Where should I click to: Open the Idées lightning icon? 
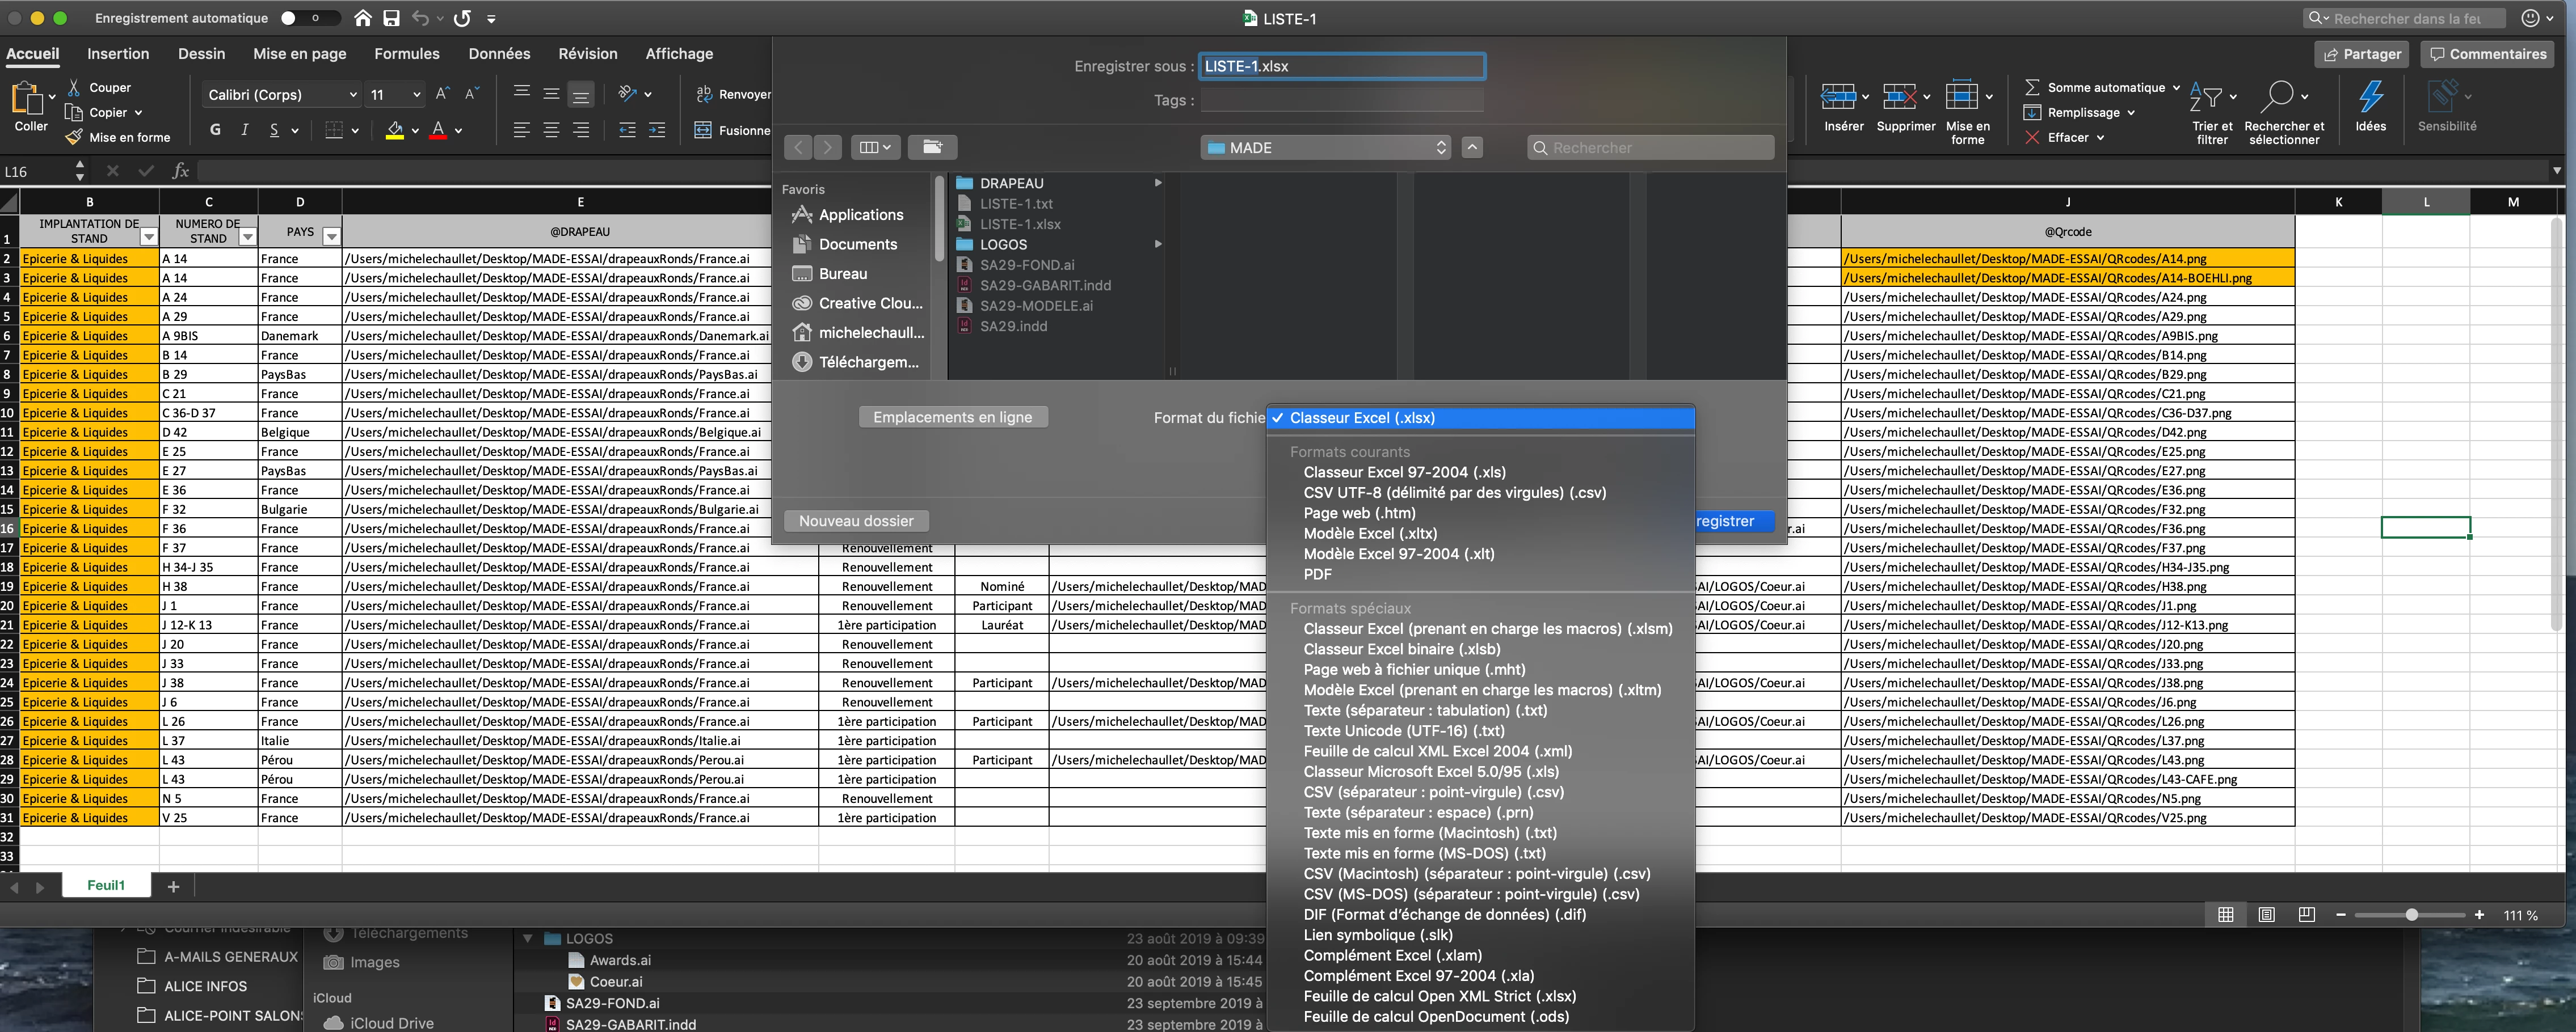point(2370,98)
